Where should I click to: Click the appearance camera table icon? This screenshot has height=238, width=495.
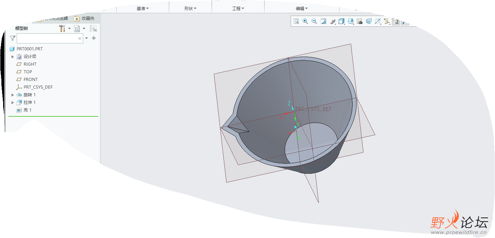pyautogui.click(x=360, y=22)
